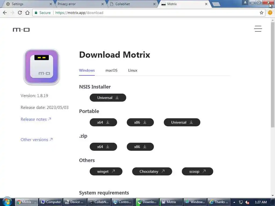The image size is (275, 206).
Task: Click the page vertical scrollbar thumb
Action: pyautogui.click(x=273, y=75)
